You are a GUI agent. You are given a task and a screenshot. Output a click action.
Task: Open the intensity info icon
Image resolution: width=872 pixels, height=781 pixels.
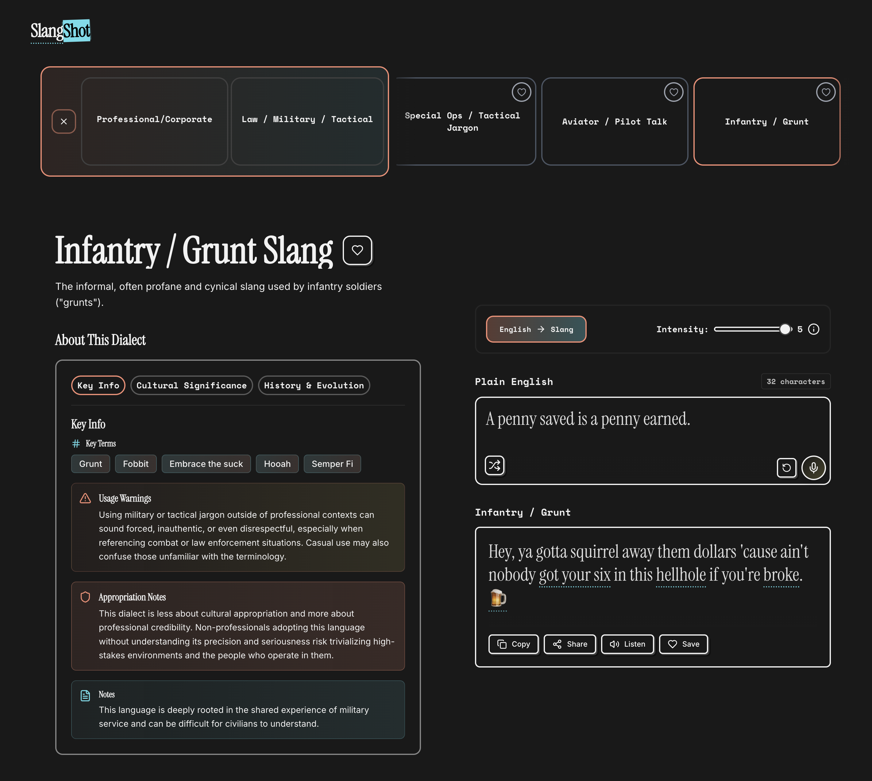813,329
